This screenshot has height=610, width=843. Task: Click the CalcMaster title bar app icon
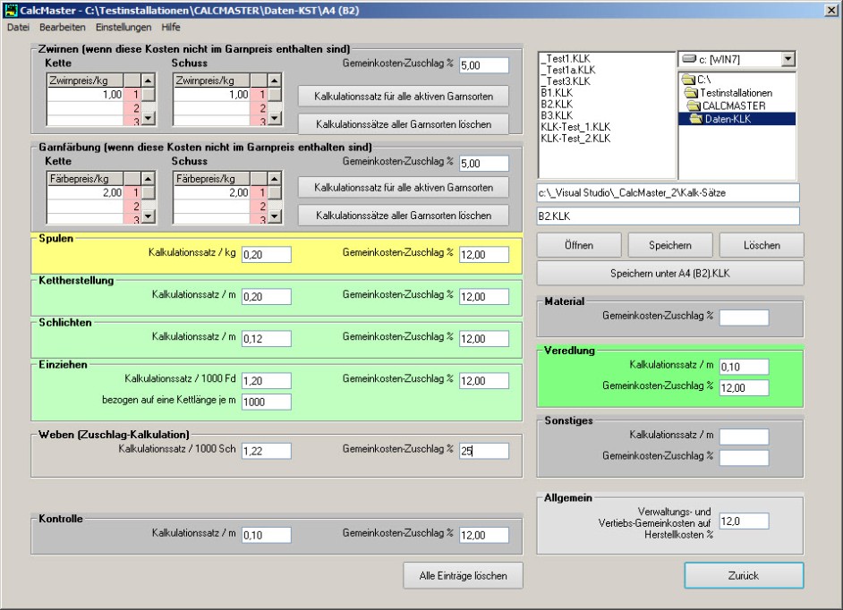coord(10,10)
